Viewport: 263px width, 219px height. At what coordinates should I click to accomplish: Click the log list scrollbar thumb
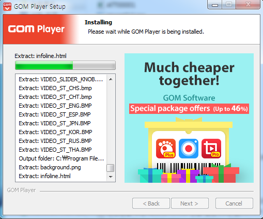111,168
